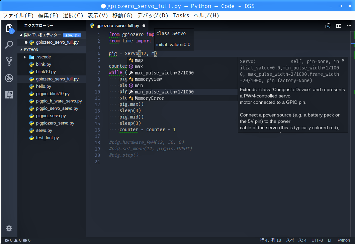Change the LF line ending setting
Screen dimensions: 355x244
click(x=330, y=240)
